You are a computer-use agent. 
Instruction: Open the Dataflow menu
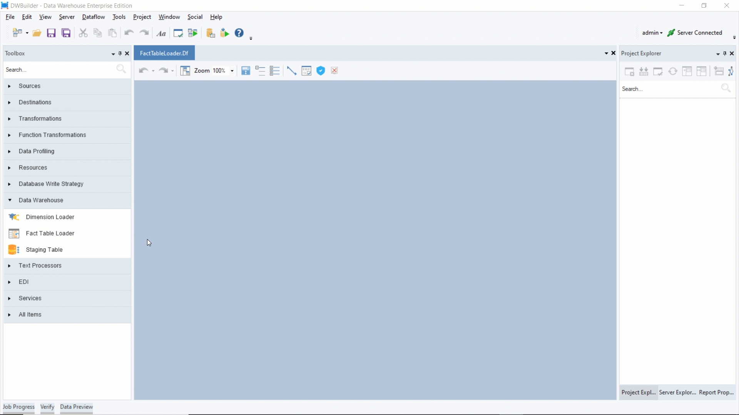[93, 17]
